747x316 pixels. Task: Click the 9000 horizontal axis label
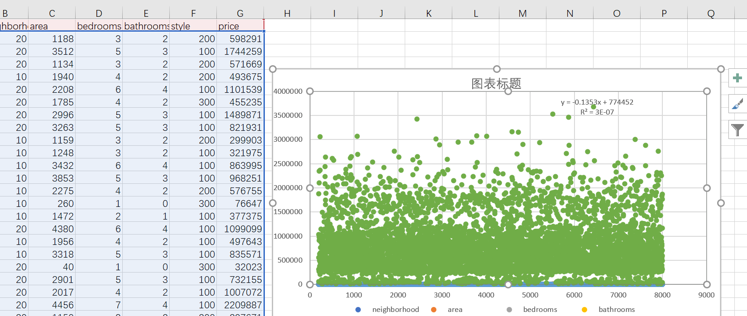click(x=706, y=295)
